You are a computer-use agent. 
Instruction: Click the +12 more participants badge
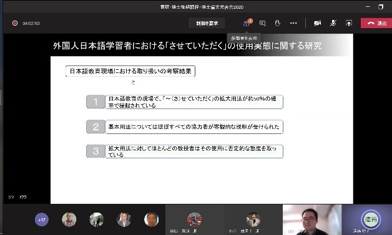click(x=41, y=220)
